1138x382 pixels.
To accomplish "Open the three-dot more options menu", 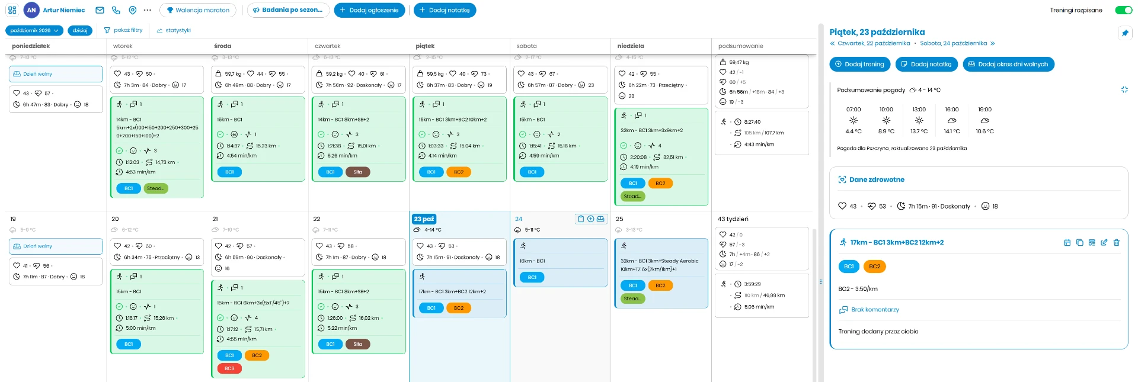I will [148, 10].
